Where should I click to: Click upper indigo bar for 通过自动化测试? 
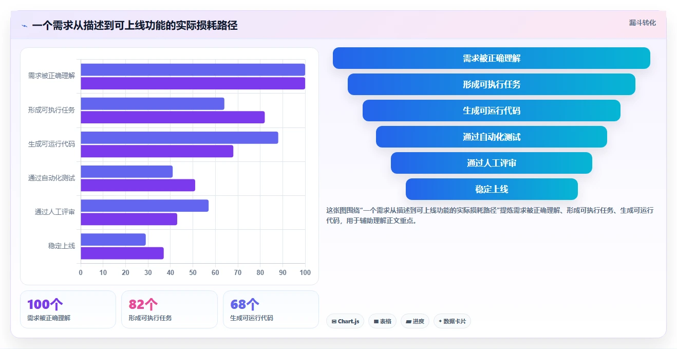126,172
